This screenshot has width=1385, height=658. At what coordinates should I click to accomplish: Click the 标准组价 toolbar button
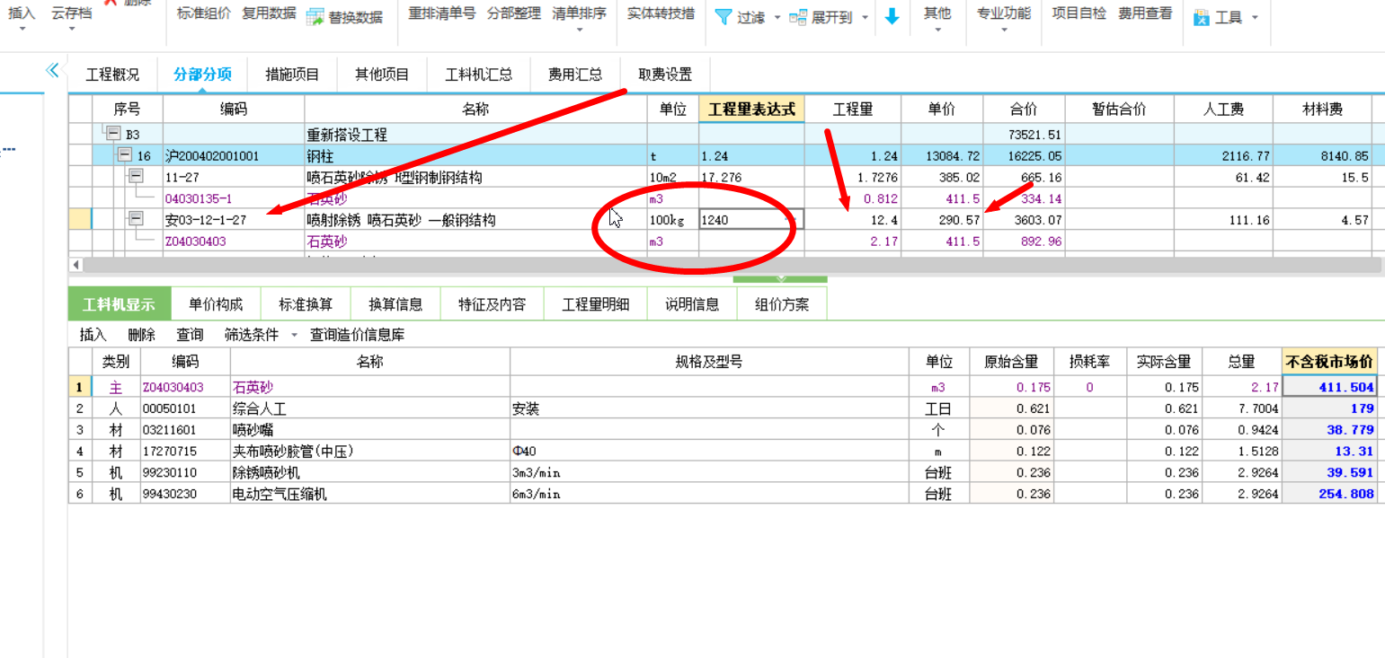point(204,13)
